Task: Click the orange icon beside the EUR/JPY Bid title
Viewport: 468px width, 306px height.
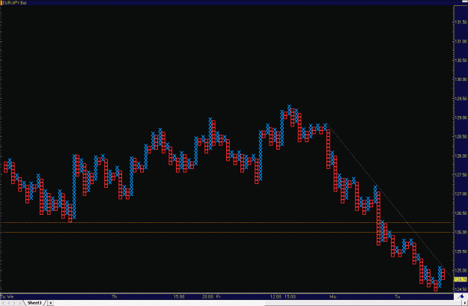Action: (x=1, y=3)
